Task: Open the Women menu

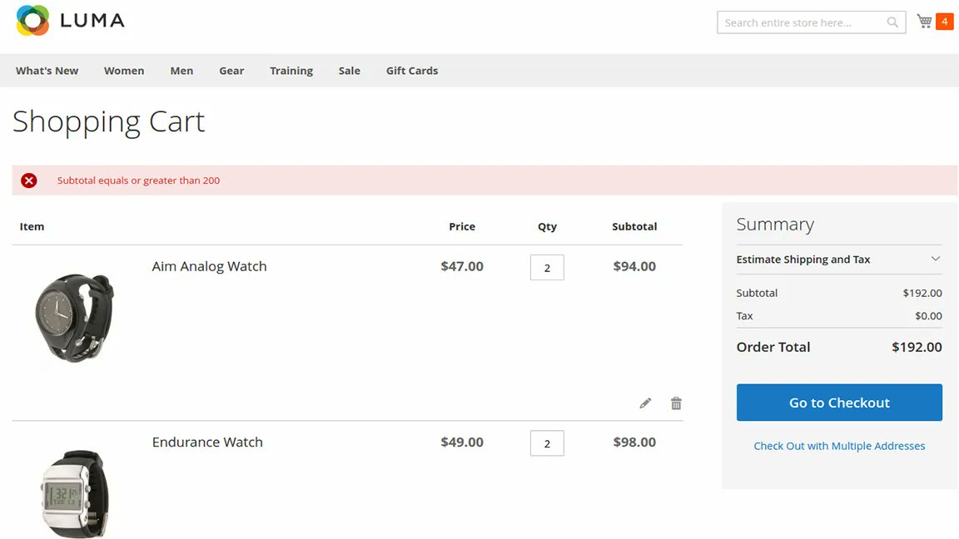Action: pos(124,71)
